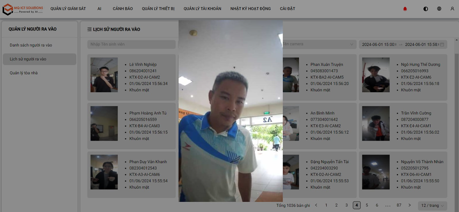Click the Nhập Tên sinh viên search field

click(131, 44)
